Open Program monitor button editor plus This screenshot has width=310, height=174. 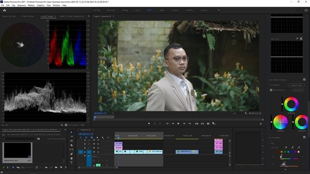[261, 124]
